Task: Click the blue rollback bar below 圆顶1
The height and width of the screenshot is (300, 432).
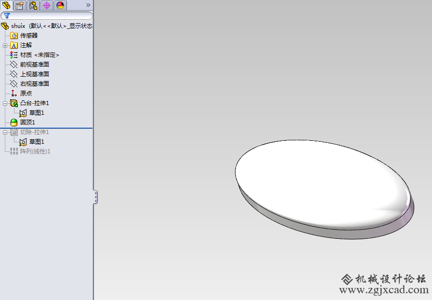Action: point(46,128)
